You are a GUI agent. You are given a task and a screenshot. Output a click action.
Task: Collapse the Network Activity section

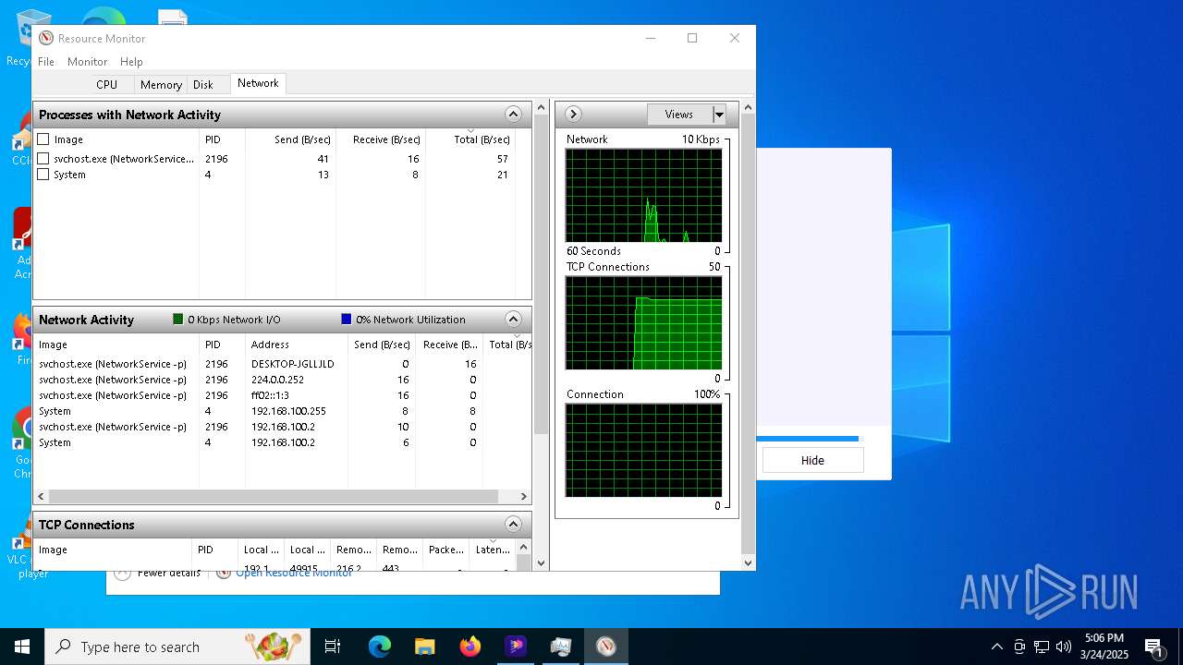click(513, 320)
